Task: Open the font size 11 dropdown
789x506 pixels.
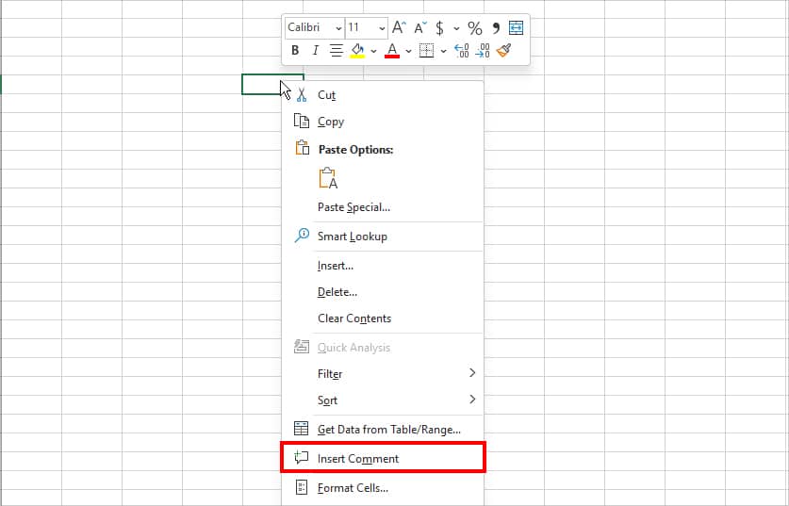Action: tap(382, 28)
